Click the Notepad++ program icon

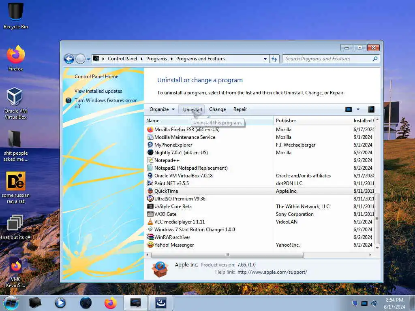tap(150, 160)
